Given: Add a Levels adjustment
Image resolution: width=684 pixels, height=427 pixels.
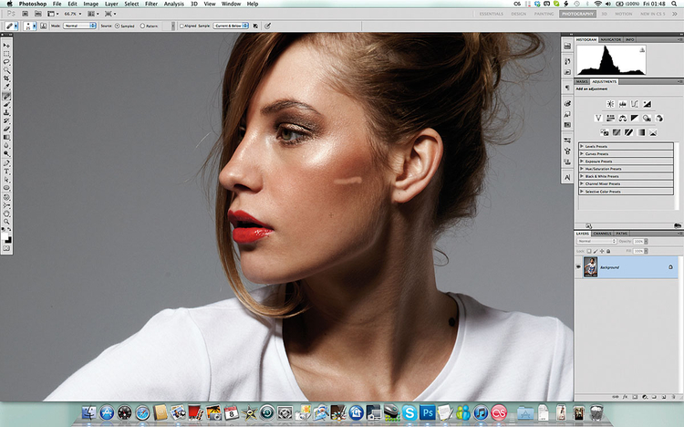Looking at the screenshot, I should coord(623,104).
